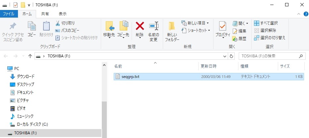The image size is (309, 138).
Task: Click Select none (選択解除)
Action: coord(265,31)
